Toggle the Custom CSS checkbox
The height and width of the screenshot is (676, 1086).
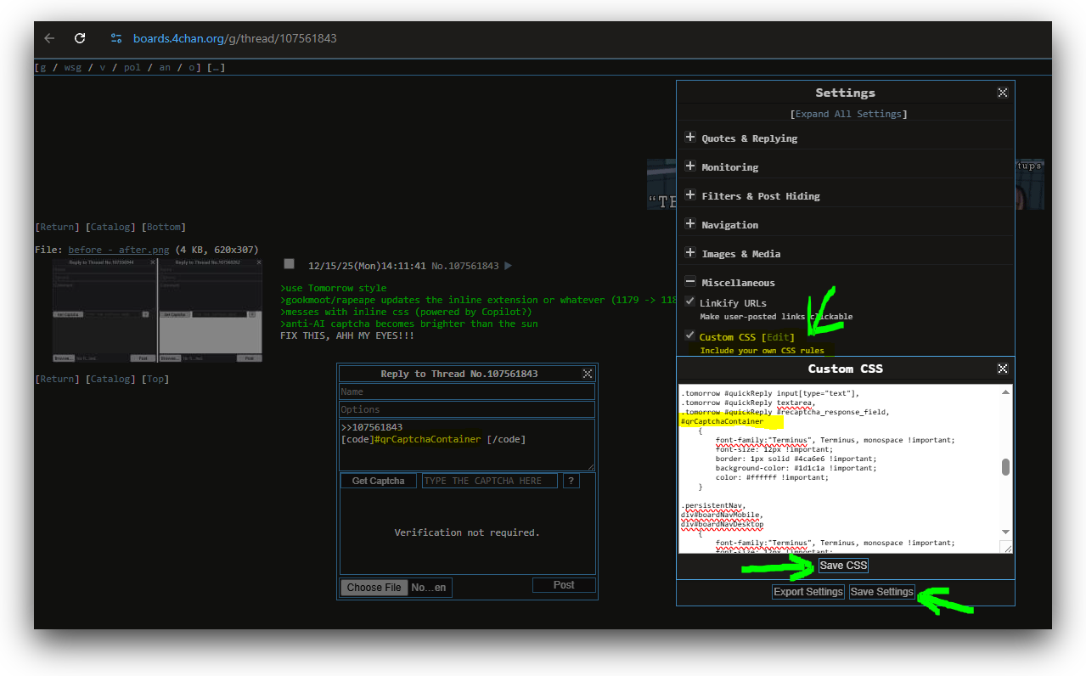tap(690, 335)
